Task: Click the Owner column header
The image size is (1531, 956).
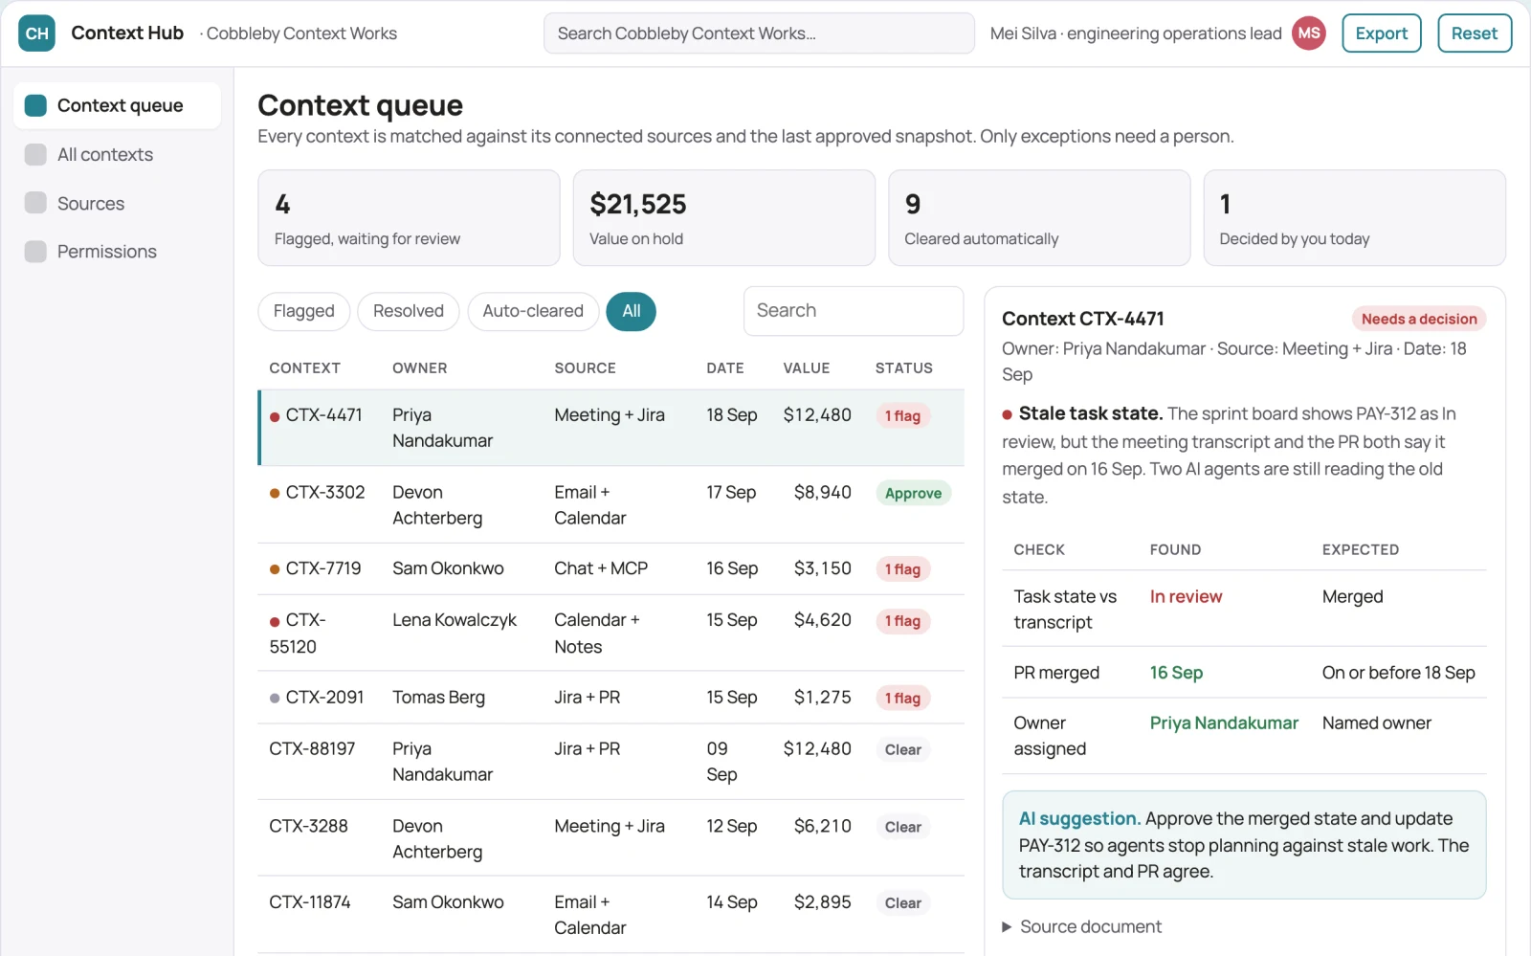Action: pos(420,368)
